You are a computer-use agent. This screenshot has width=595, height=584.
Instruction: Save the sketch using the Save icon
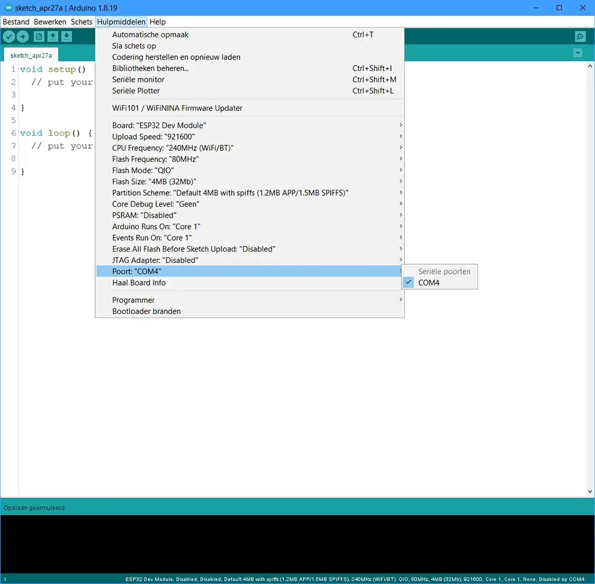click(66, 36)
